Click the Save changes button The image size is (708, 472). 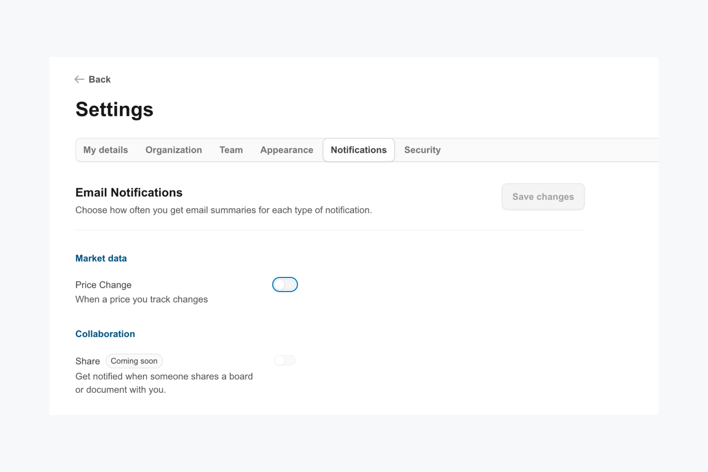(543, 197)
